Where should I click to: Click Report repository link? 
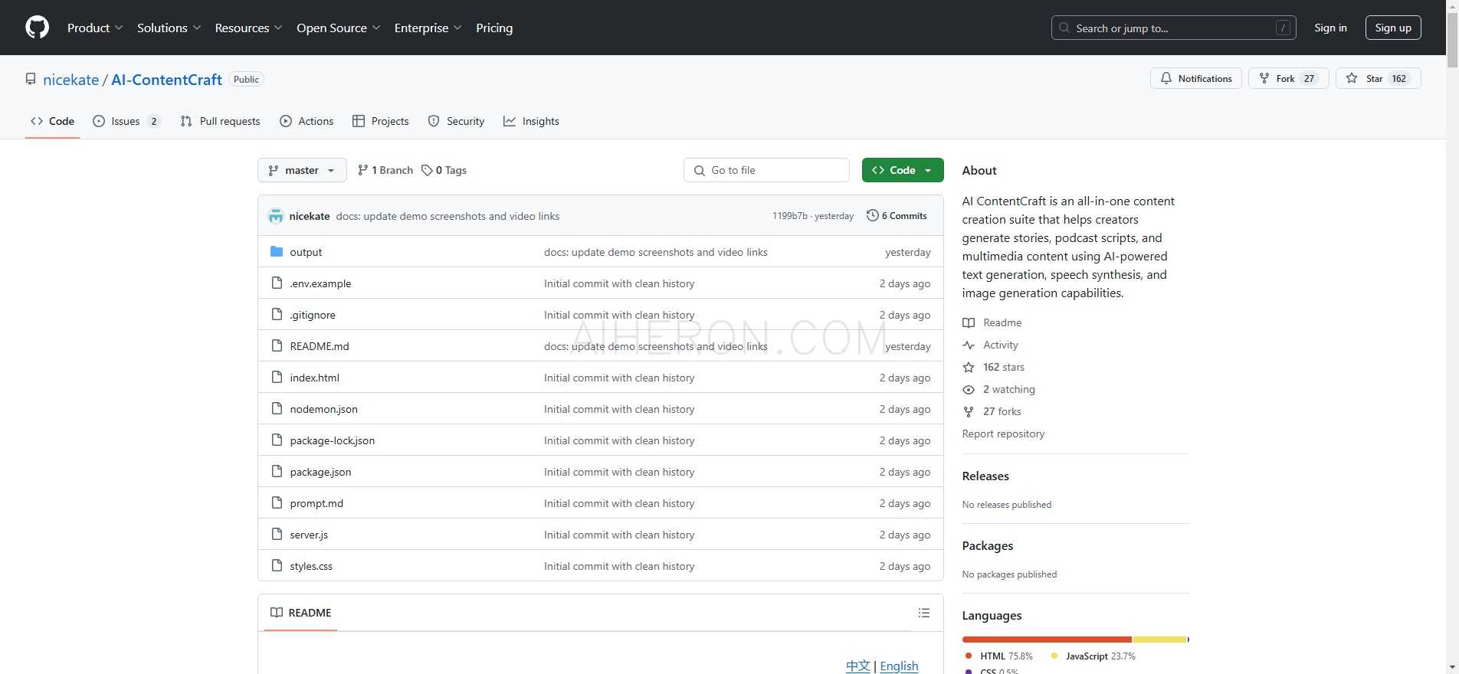(1003, 434)
